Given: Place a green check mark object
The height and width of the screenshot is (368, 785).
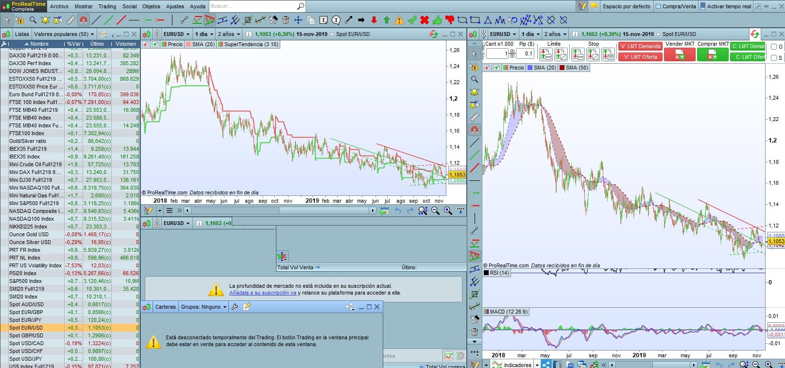Looking at the screenshot, I should 412,20.
